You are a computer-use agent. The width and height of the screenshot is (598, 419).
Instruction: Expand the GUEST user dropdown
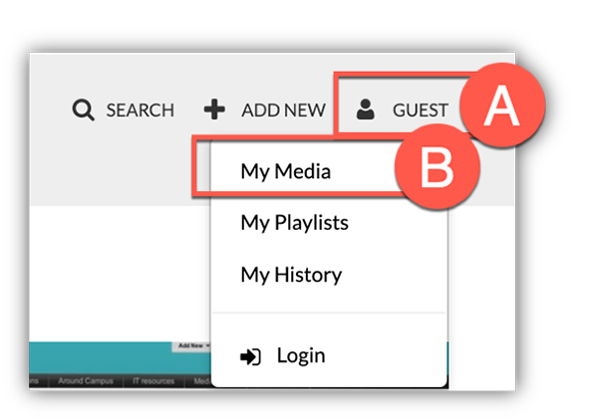pyautogui.click(x=420, y=110)
